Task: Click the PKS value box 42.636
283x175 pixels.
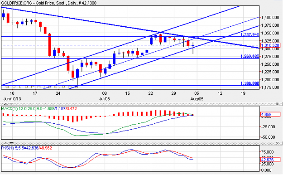Action: tap(270, 160)
